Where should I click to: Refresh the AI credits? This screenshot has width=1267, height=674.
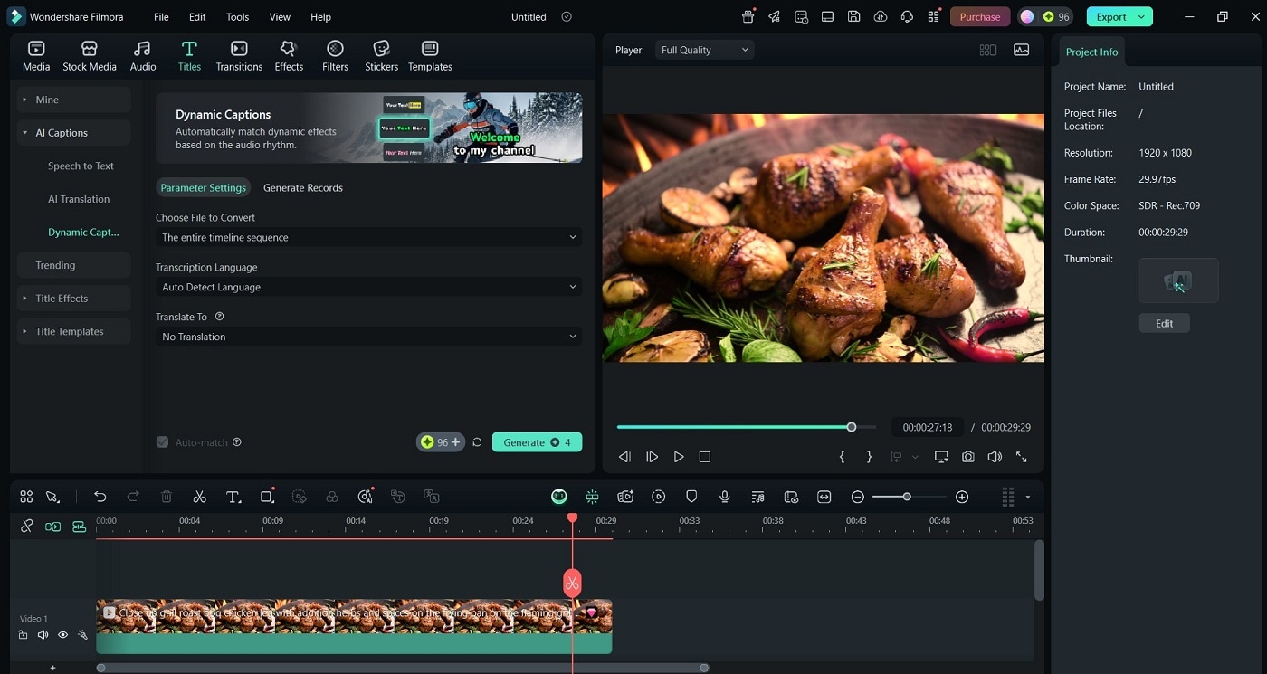point(477,442)
